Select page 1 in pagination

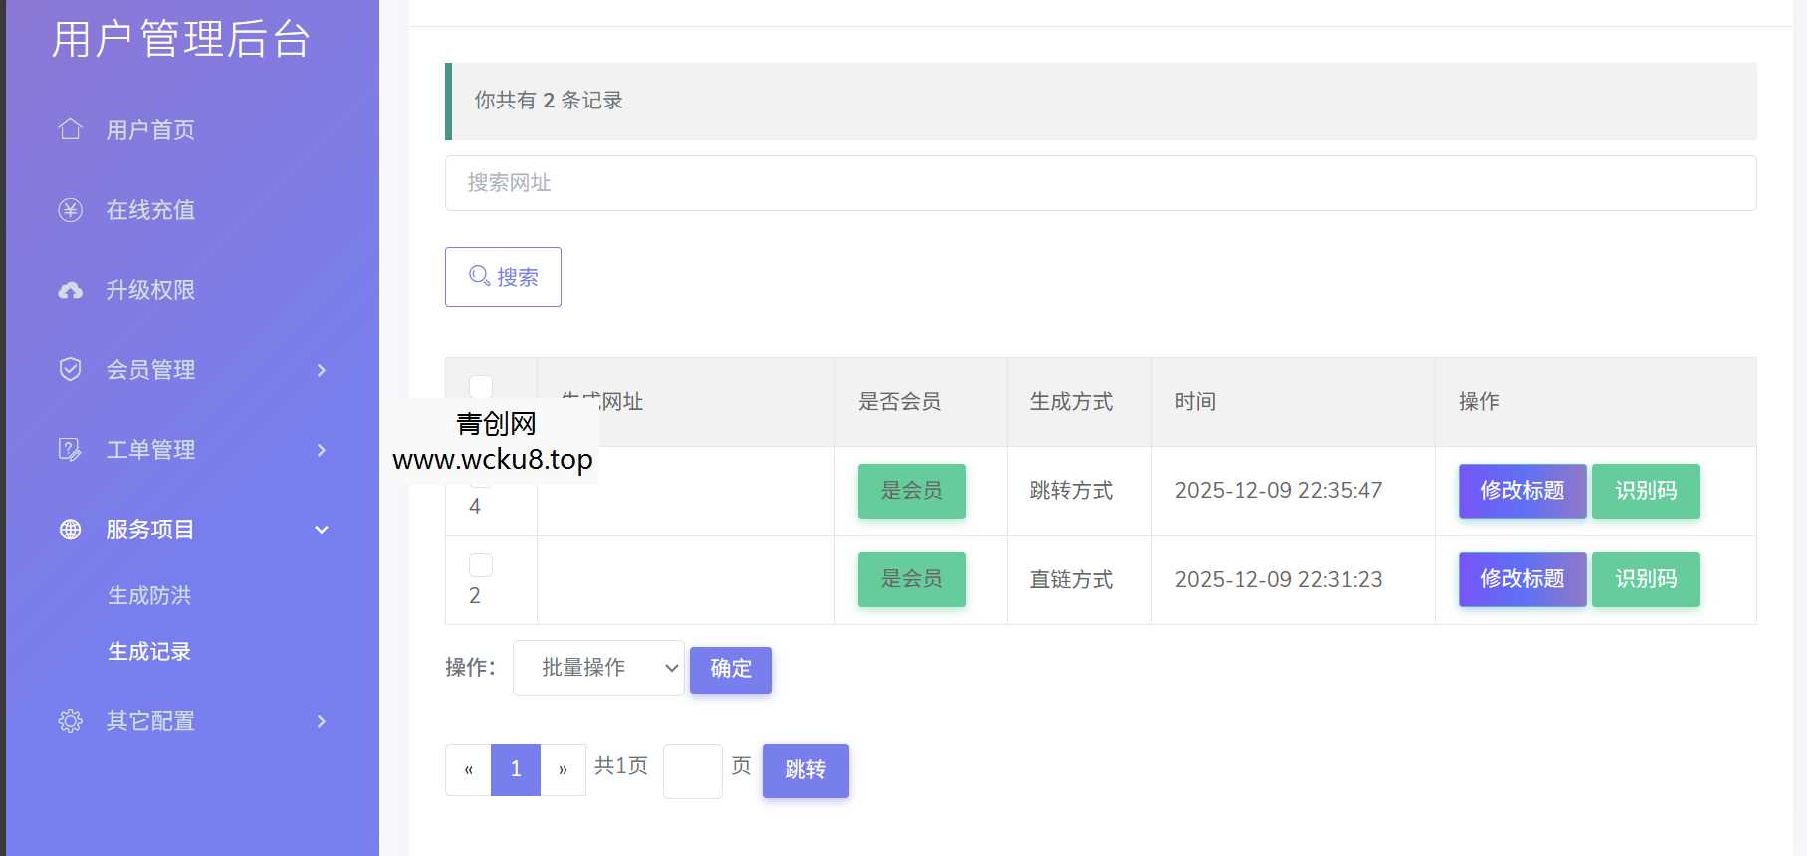point(516,769)
